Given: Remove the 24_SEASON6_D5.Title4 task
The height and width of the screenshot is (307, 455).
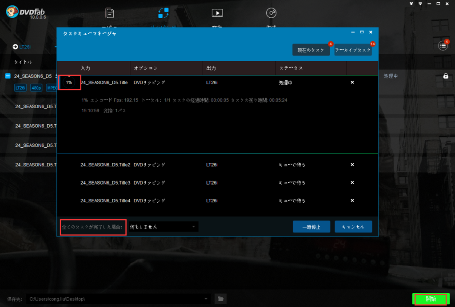Looking at the screenshot, I should [x=352, y=201].
